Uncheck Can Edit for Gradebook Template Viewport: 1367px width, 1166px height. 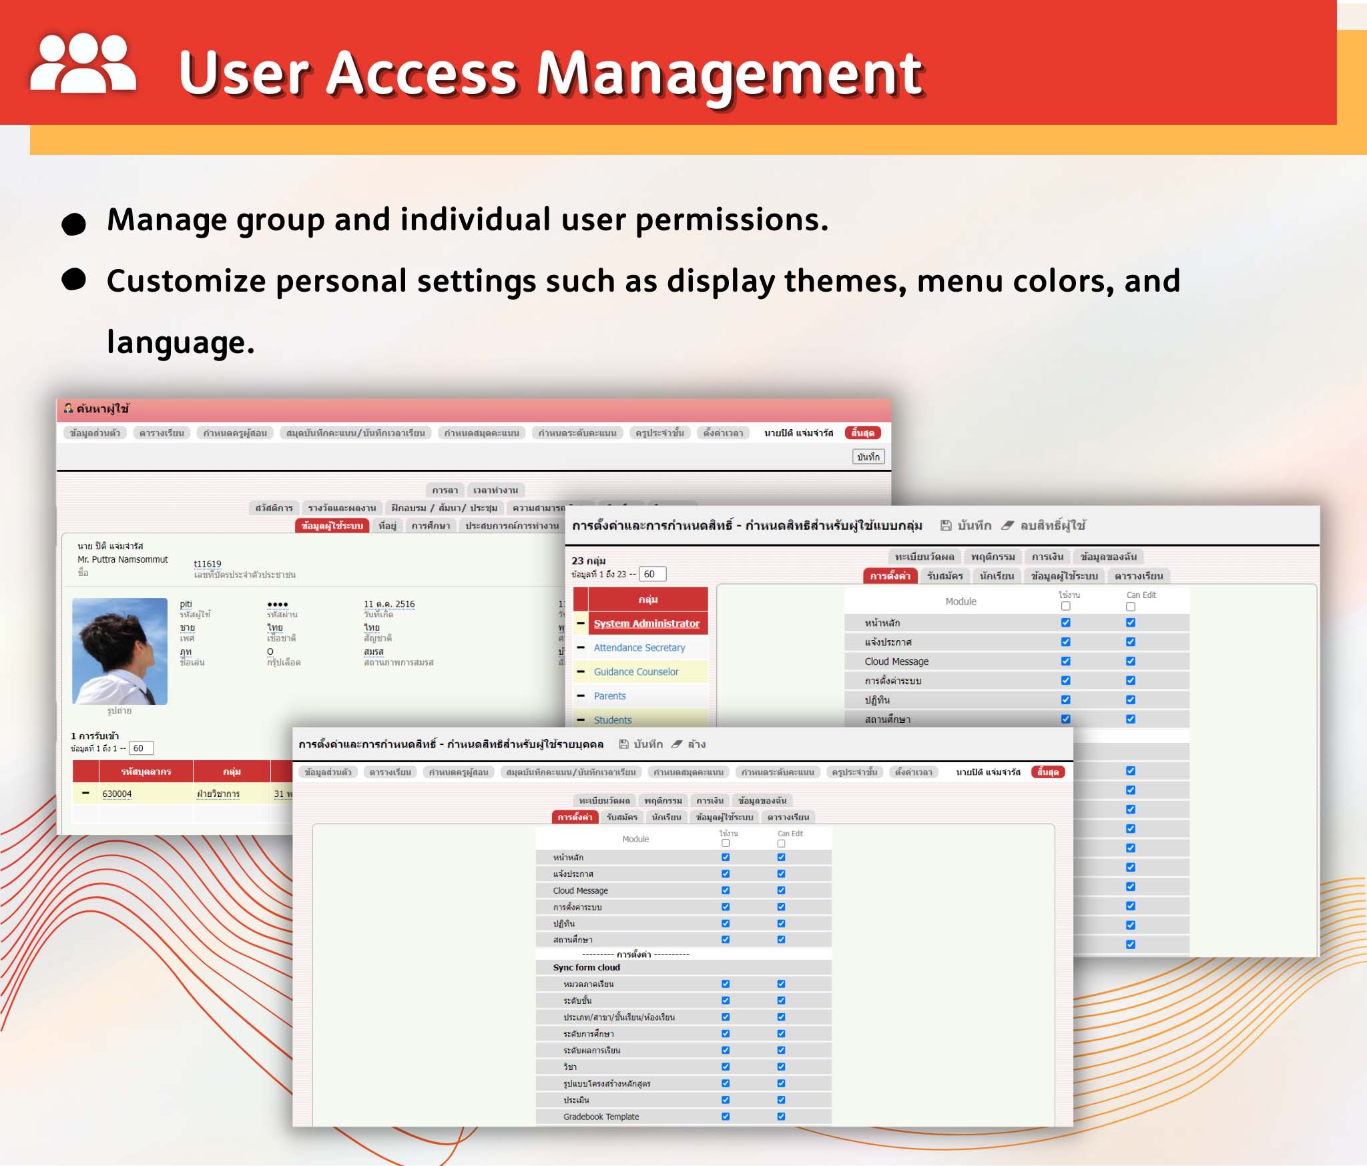780,1116
